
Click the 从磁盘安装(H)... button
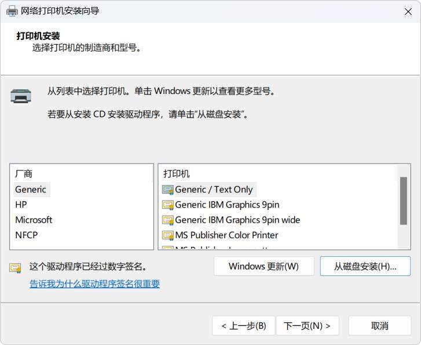pos(365,267)
